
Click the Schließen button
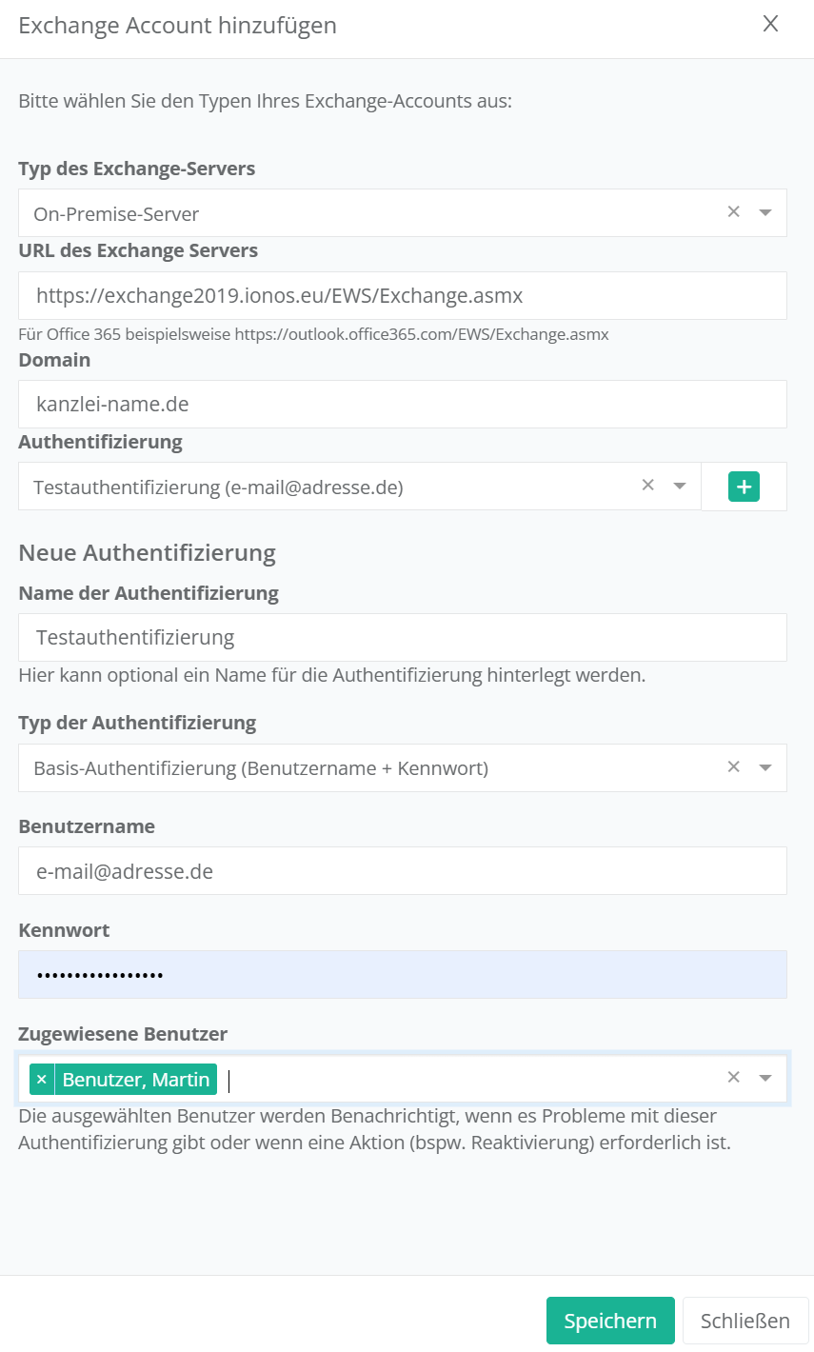(x=745, y=1321)
